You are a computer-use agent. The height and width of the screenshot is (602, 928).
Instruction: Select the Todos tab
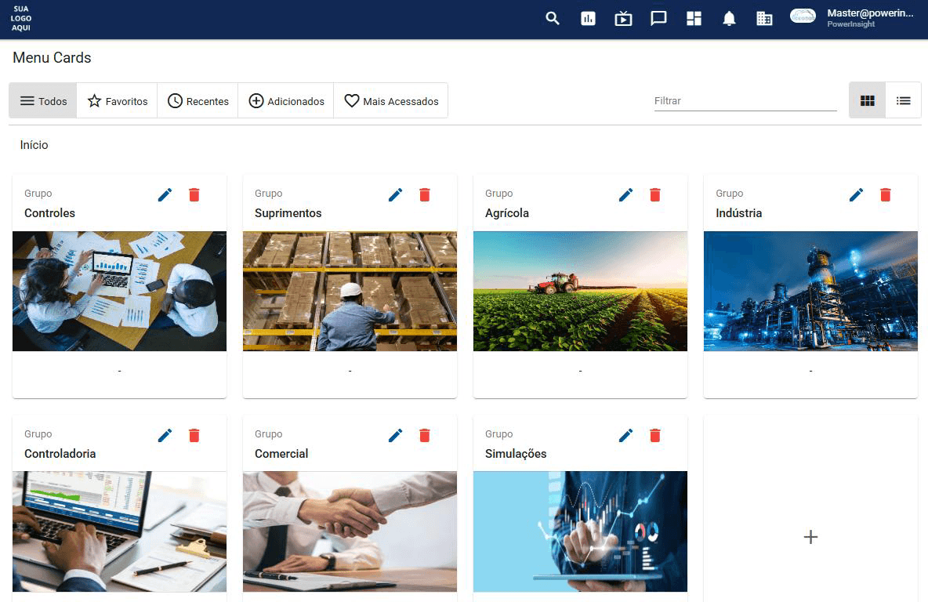[42, 100]
